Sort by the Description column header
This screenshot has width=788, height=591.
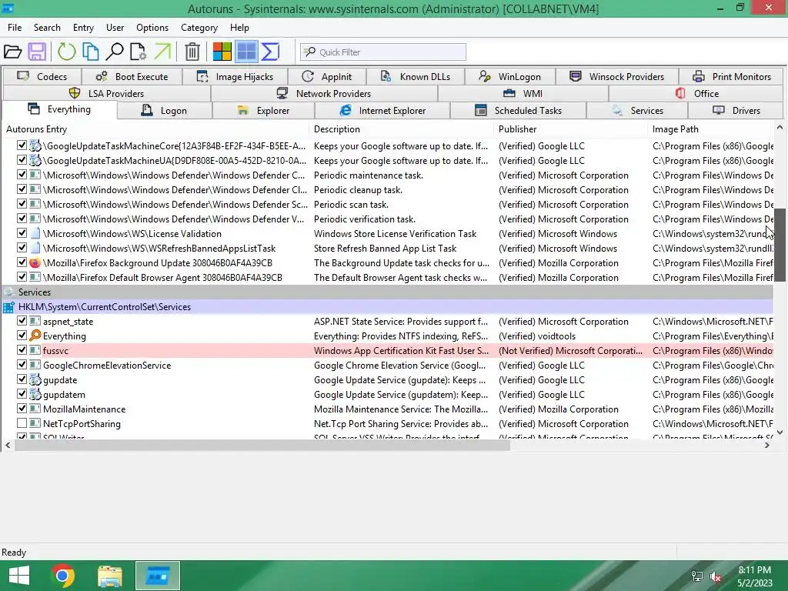[x=402, y=129]
